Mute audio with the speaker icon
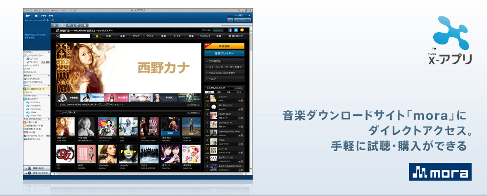This screenshot has height=196, width=487. 53,20
